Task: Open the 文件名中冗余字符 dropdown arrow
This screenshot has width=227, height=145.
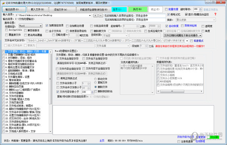Action: (187, 41)
